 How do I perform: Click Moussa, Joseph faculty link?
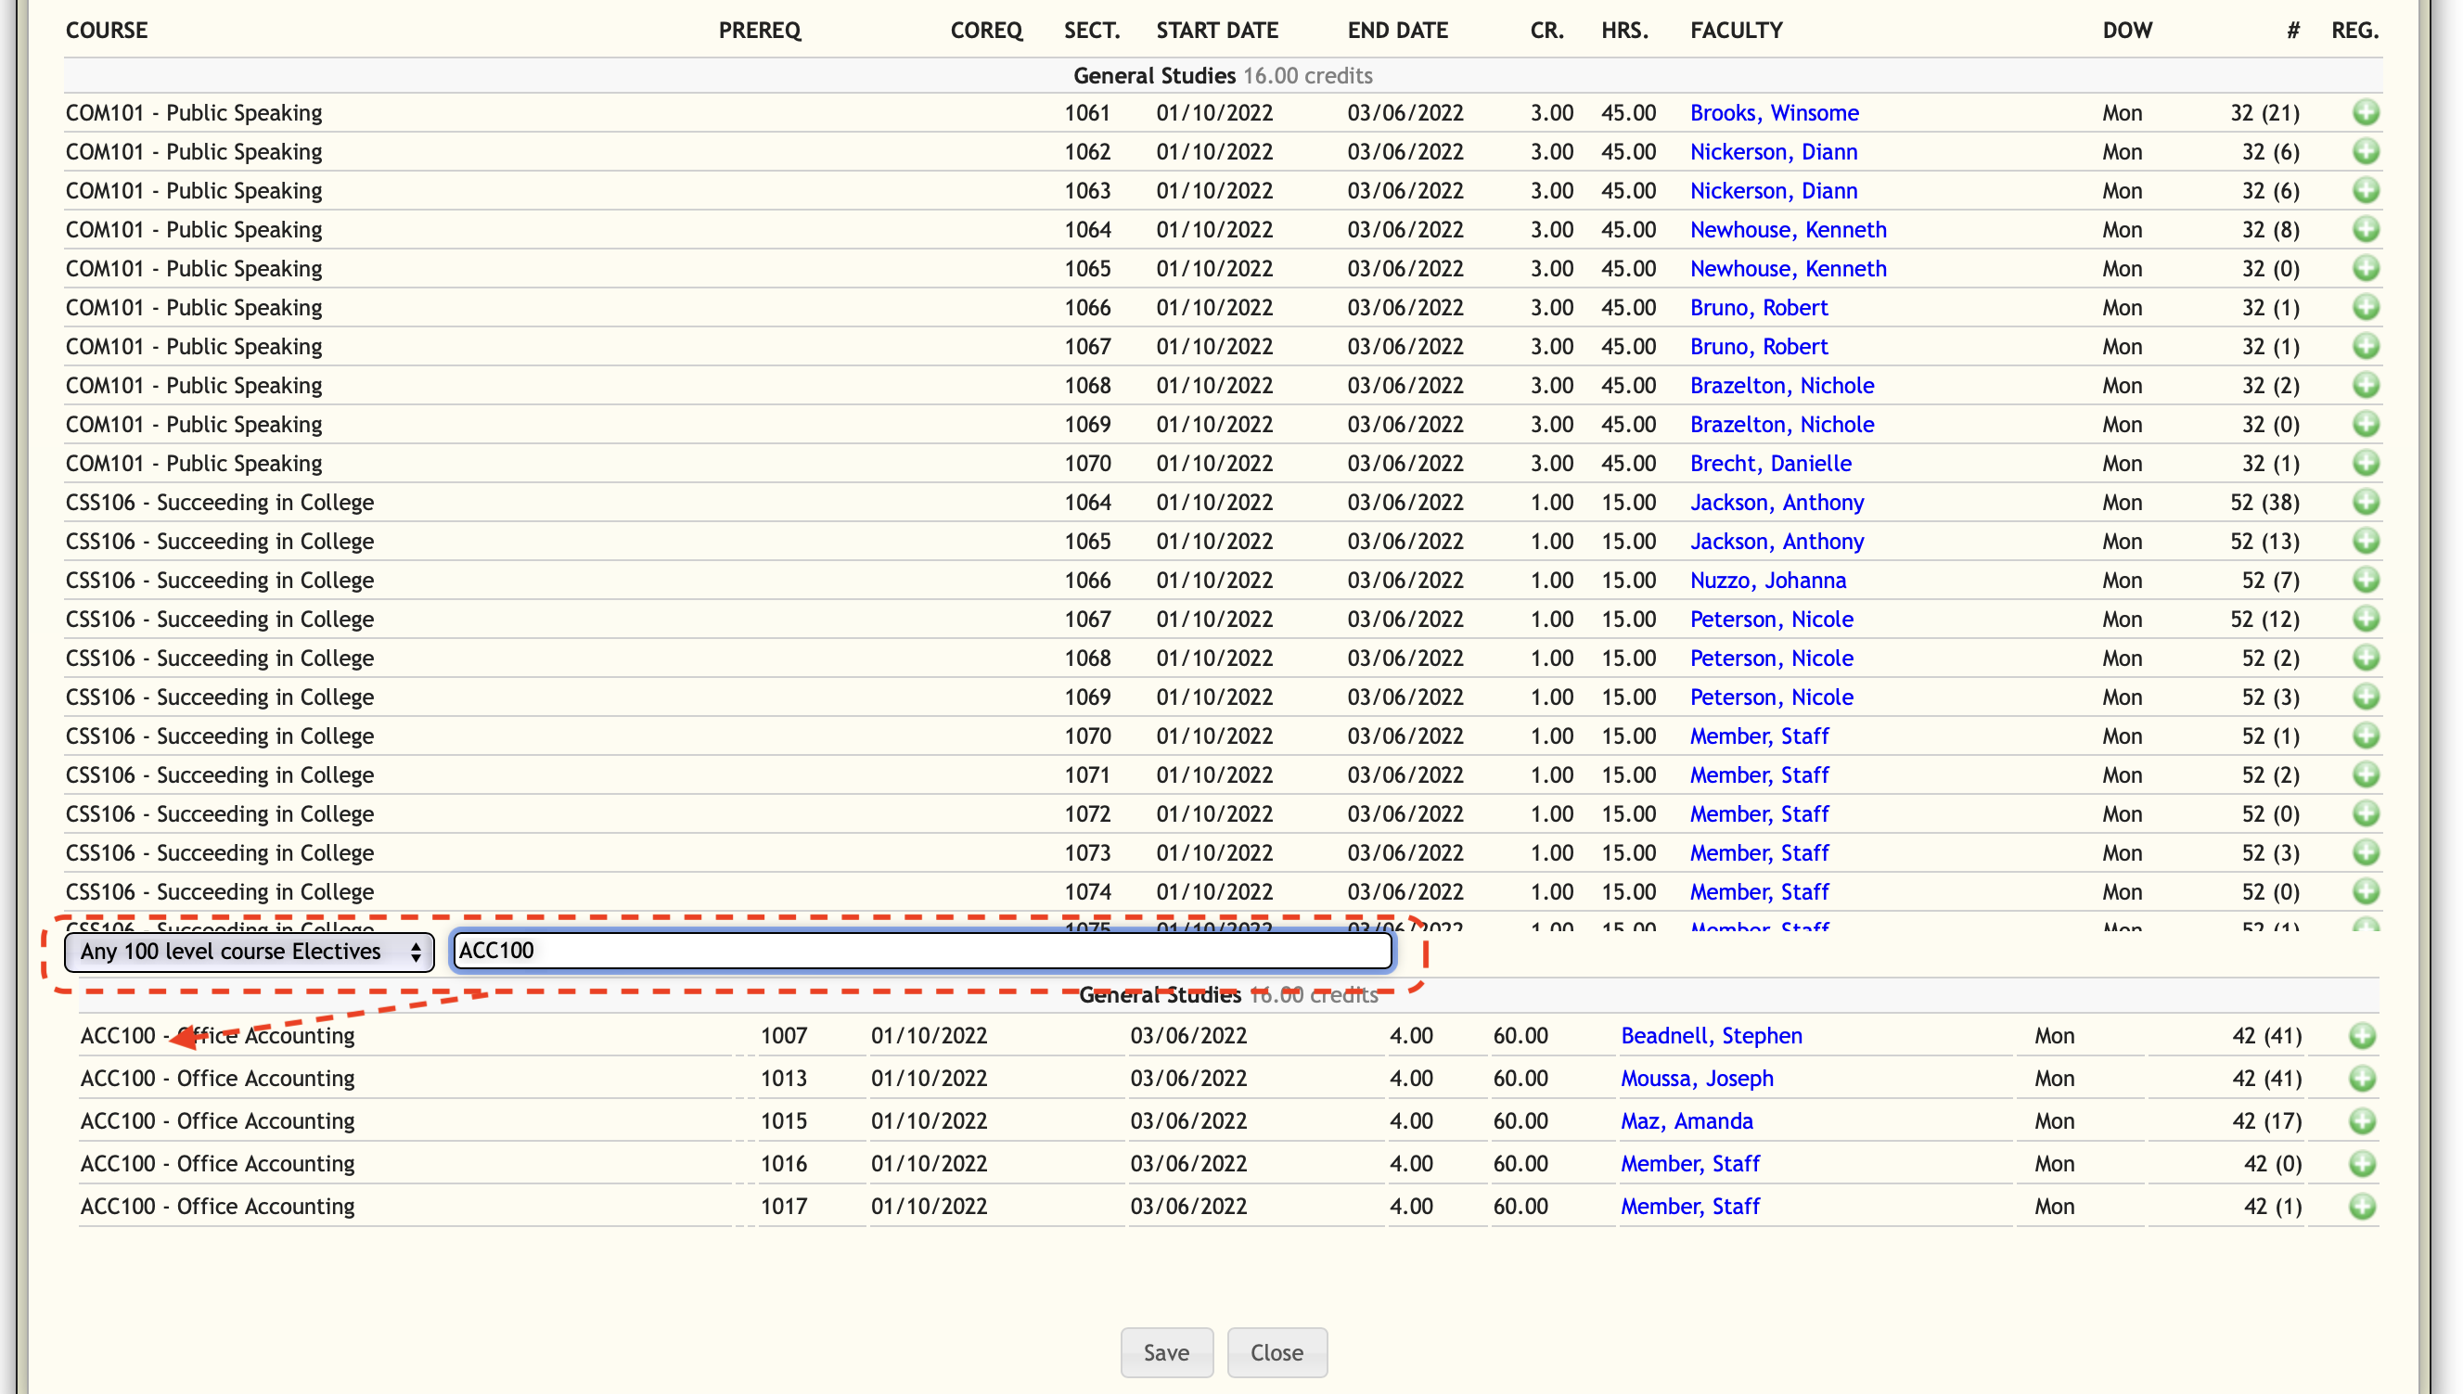[1696, 1079]
